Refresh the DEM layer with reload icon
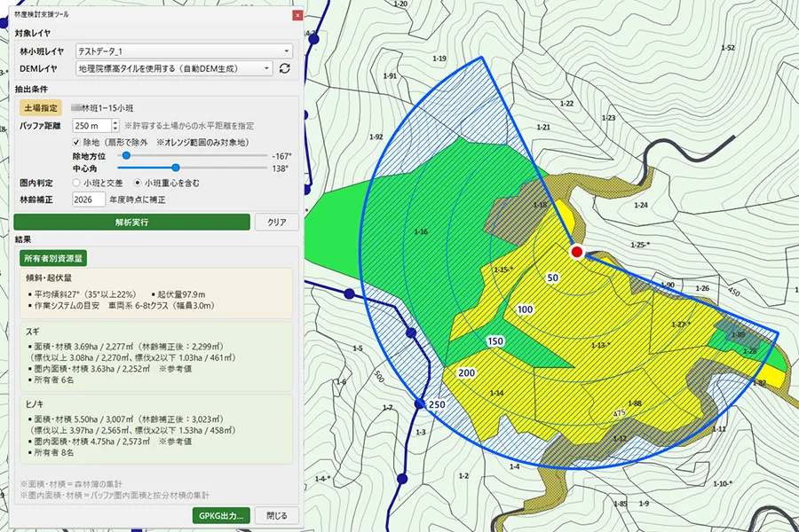 [x=284, y=68]
